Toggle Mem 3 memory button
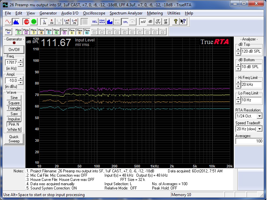270x200 pixels. (34, 32)
